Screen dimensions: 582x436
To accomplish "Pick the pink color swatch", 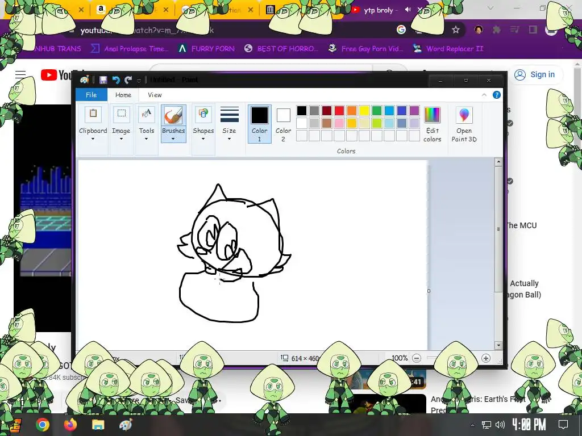I will point(339,123).
